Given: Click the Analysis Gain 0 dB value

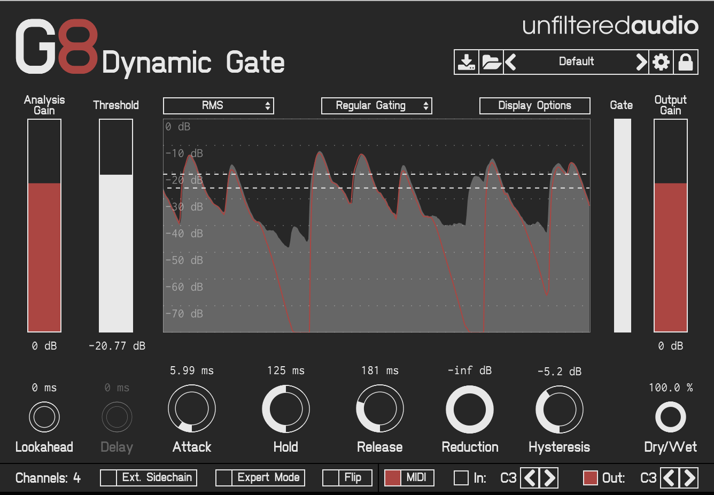Looking at the screenshot, I should coord(44,346).
